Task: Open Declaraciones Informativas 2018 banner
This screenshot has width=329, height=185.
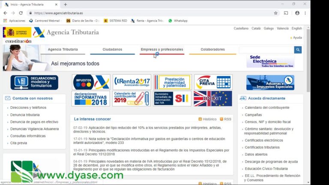Action: pos(91,98)
